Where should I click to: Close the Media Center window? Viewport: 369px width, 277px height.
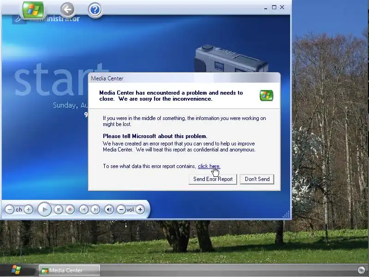pyautogui.click(x=282, y=7)
